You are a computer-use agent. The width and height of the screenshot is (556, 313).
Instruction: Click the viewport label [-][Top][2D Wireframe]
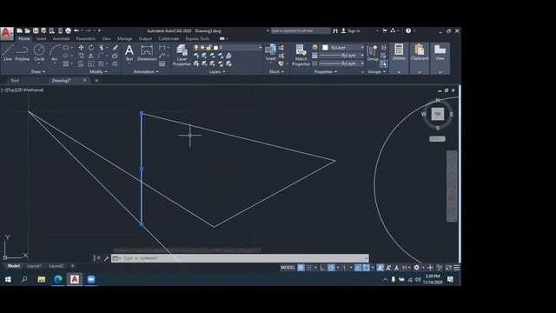pos(22,90)
